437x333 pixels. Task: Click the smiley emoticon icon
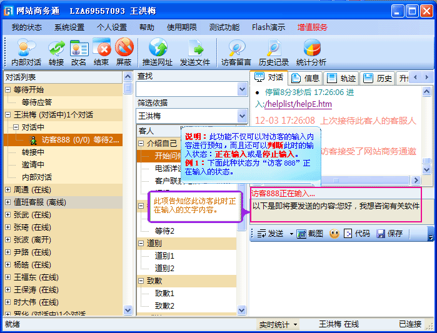pos(334,234)
